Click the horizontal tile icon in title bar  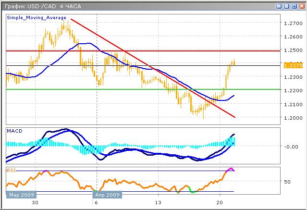coord(286,6)
